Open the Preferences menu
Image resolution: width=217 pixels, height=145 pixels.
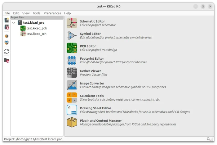52,13
